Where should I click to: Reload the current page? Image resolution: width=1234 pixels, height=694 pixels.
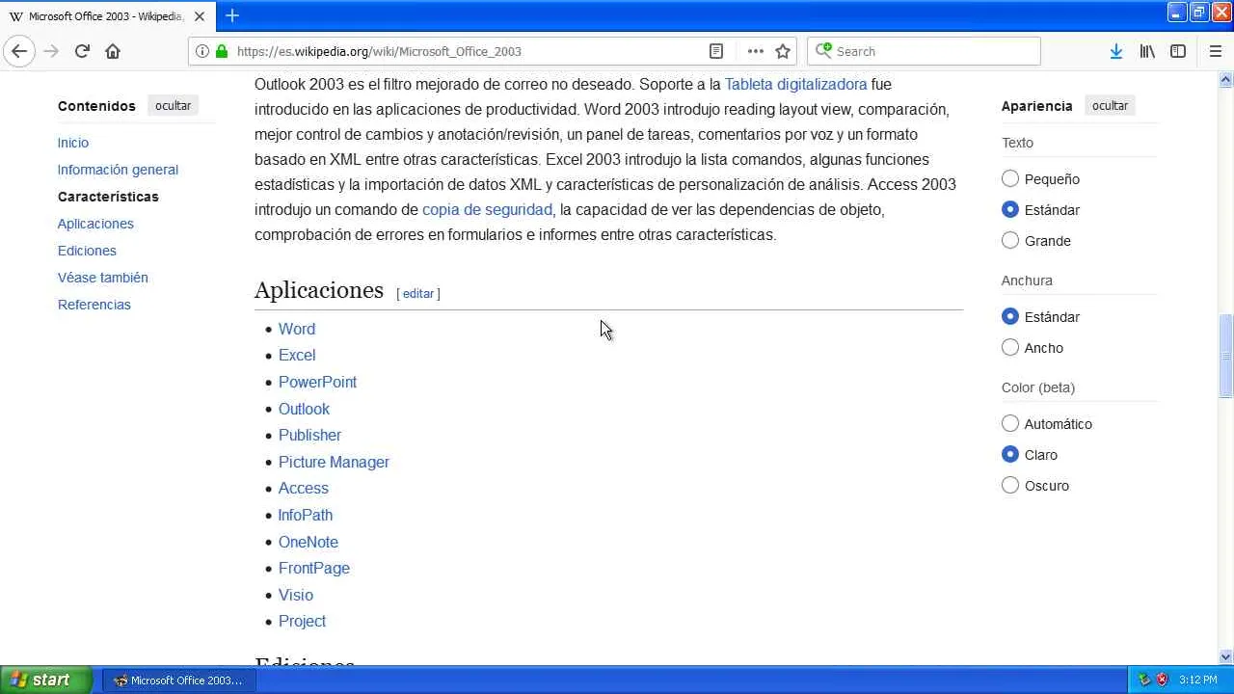click(x=82, y=51)
